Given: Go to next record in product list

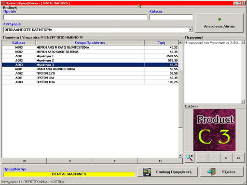Looking at the screenshot, I should point(115,161).
